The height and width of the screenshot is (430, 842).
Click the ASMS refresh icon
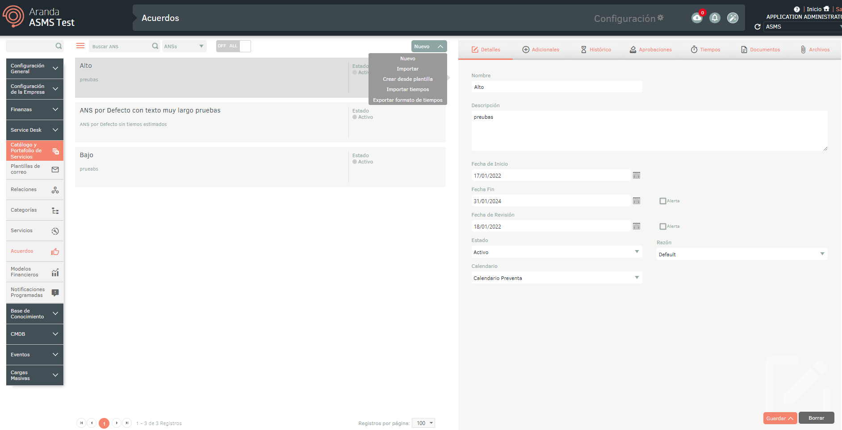tap(757, 27)
